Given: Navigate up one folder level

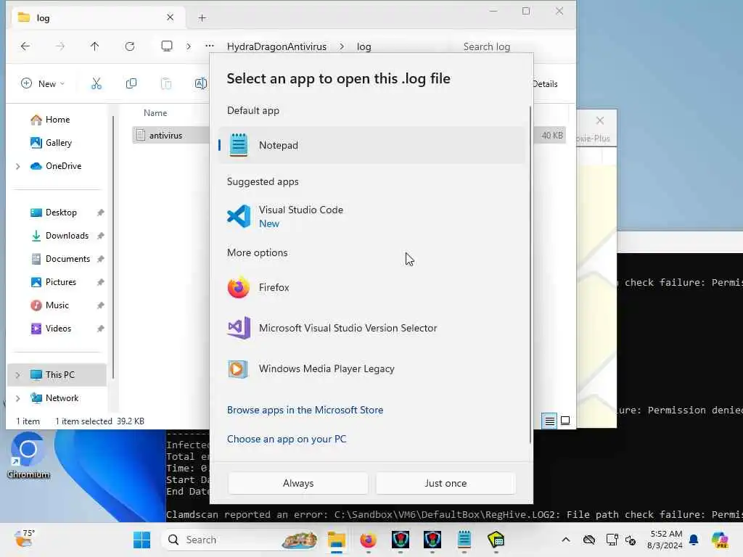Looking at the screenshot, I should click(95, 46).
